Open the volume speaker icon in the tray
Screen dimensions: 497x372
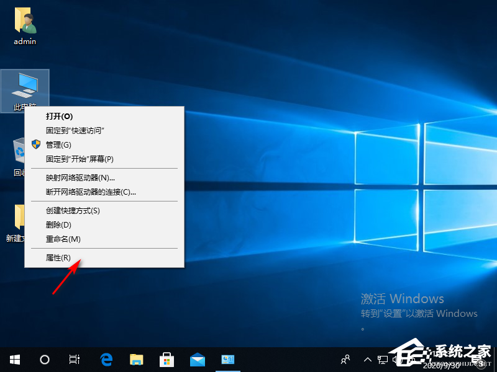(396, 360)
